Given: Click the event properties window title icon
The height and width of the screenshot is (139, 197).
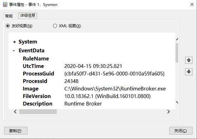Looking at the screenshot, I should pos(5,5).
